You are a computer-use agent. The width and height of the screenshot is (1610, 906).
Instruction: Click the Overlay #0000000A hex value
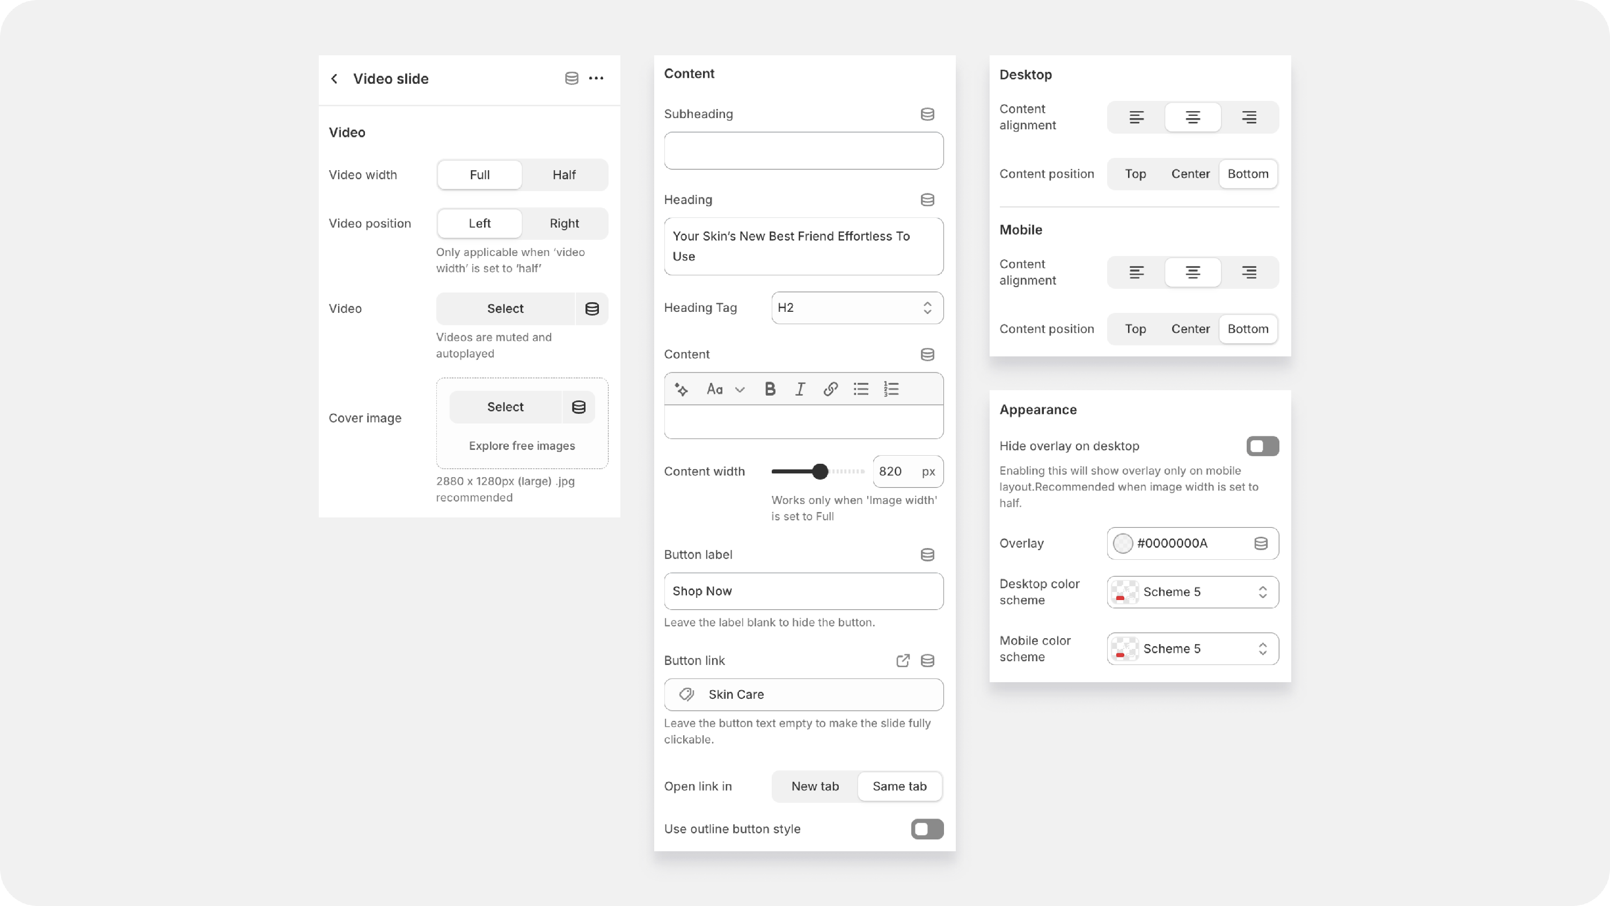(x=1172, y=543)
